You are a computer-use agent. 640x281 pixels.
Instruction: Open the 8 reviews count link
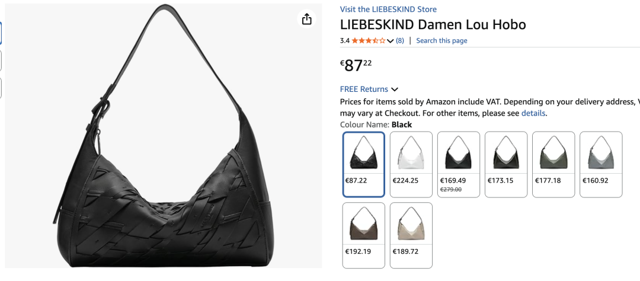(x=400, y=41)
